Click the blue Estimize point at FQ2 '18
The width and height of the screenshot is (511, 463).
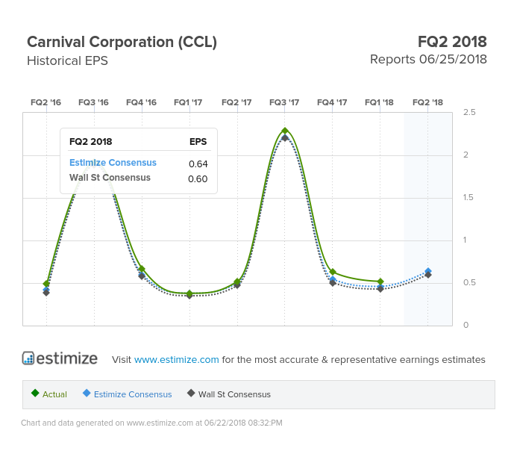(x=428, y=271)
